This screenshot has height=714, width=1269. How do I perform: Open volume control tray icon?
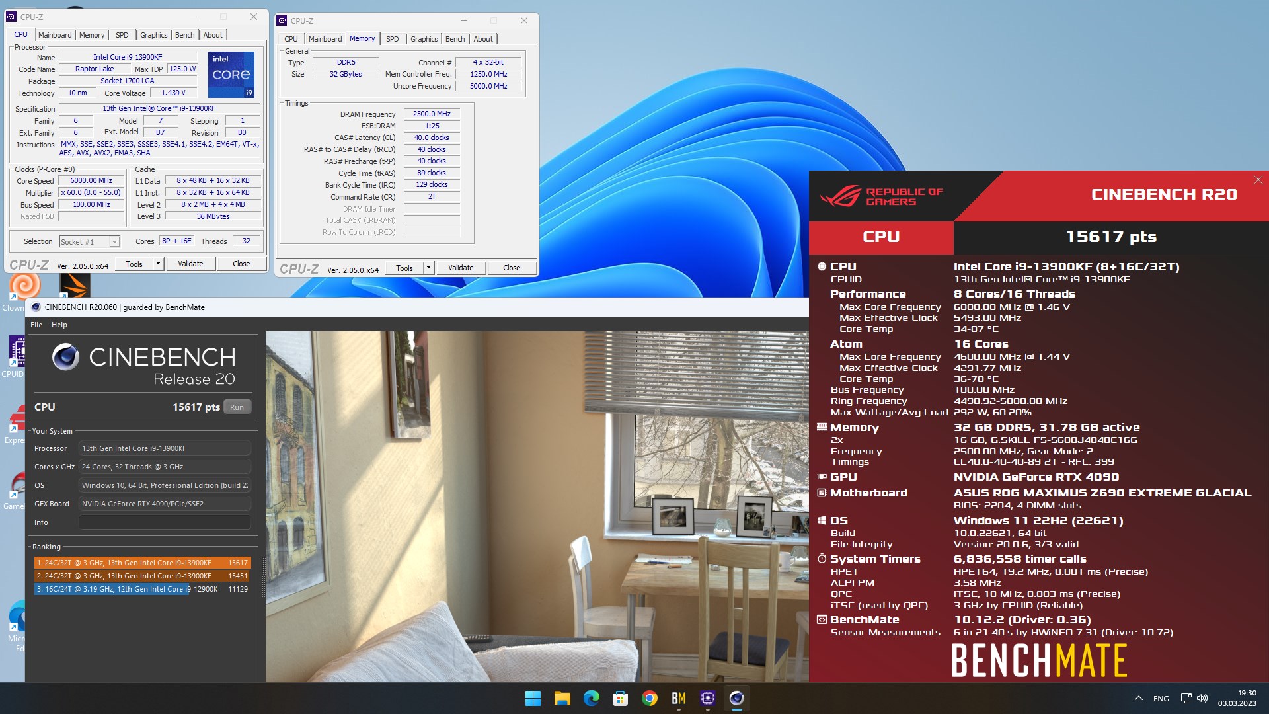tap(1202, 698)
